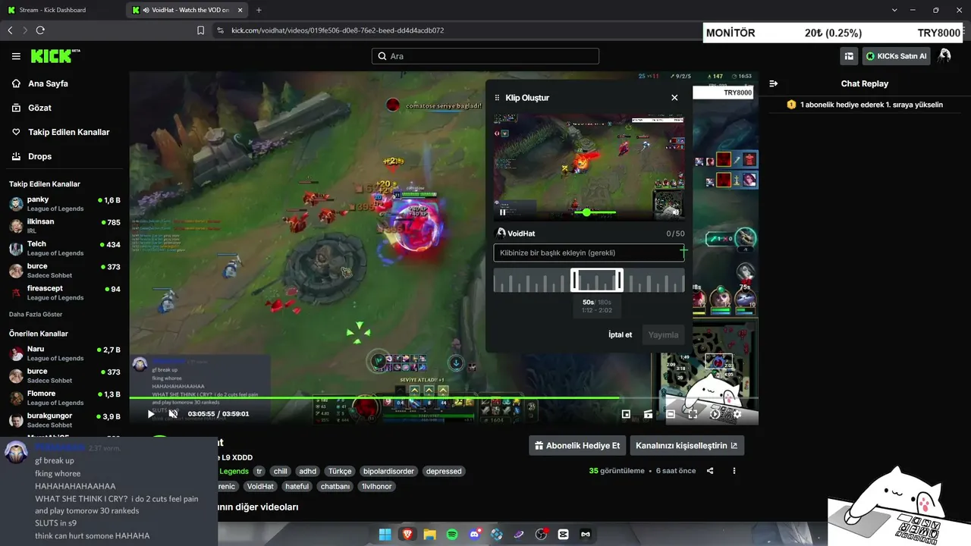Open ilkinsan's channel
Image resolution: width=971 pixels, height=546 pixels.
click(x=64, y=226)
